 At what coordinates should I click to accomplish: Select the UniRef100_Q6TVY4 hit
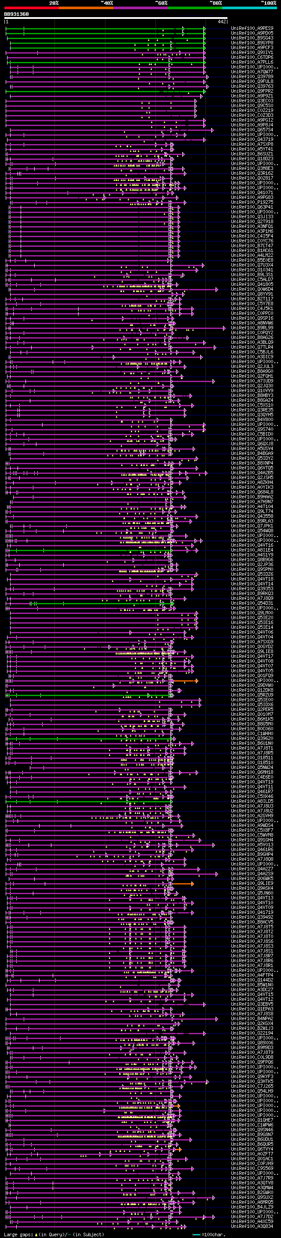click(x=252, y=1149)
